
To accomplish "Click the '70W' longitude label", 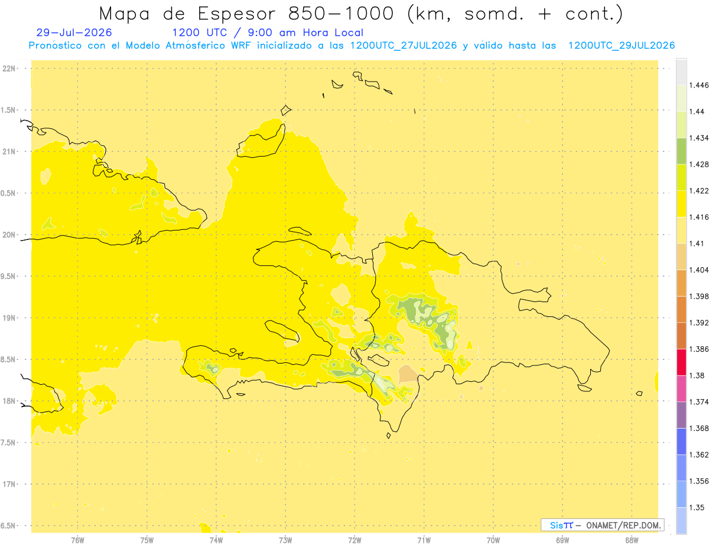I will pos(493,540).
